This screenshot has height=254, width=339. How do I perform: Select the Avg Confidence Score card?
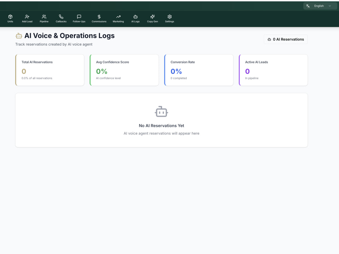(124, 70)
